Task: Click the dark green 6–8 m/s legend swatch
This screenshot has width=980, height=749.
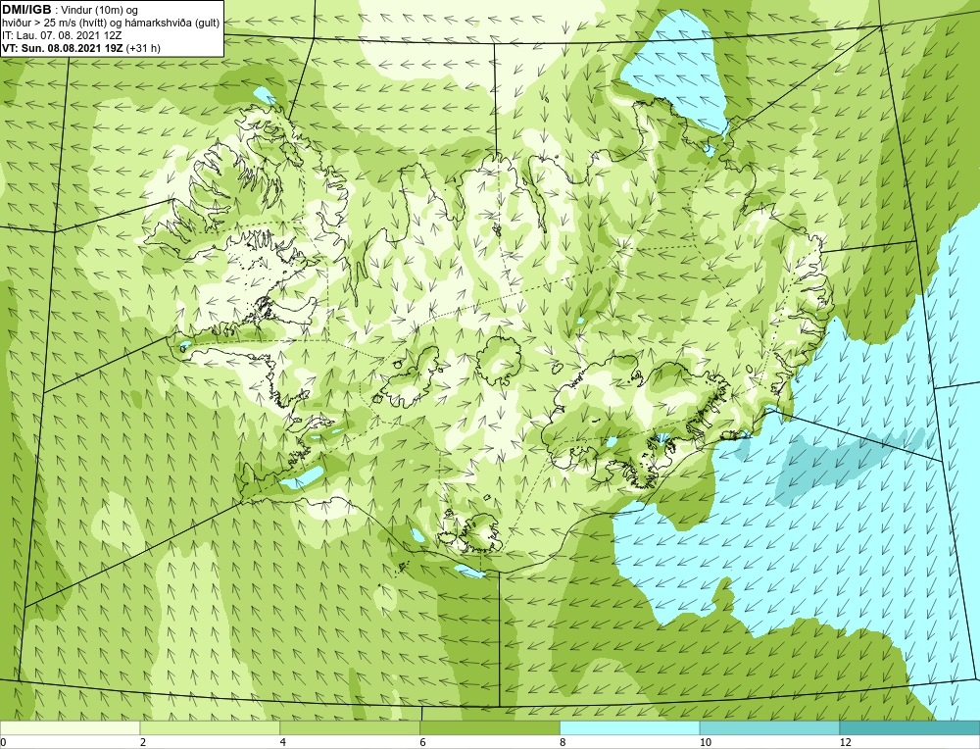Action: [x=490, y=728]
